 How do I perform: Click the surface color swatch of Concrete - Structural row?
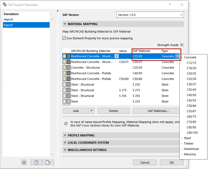(69, 68)
